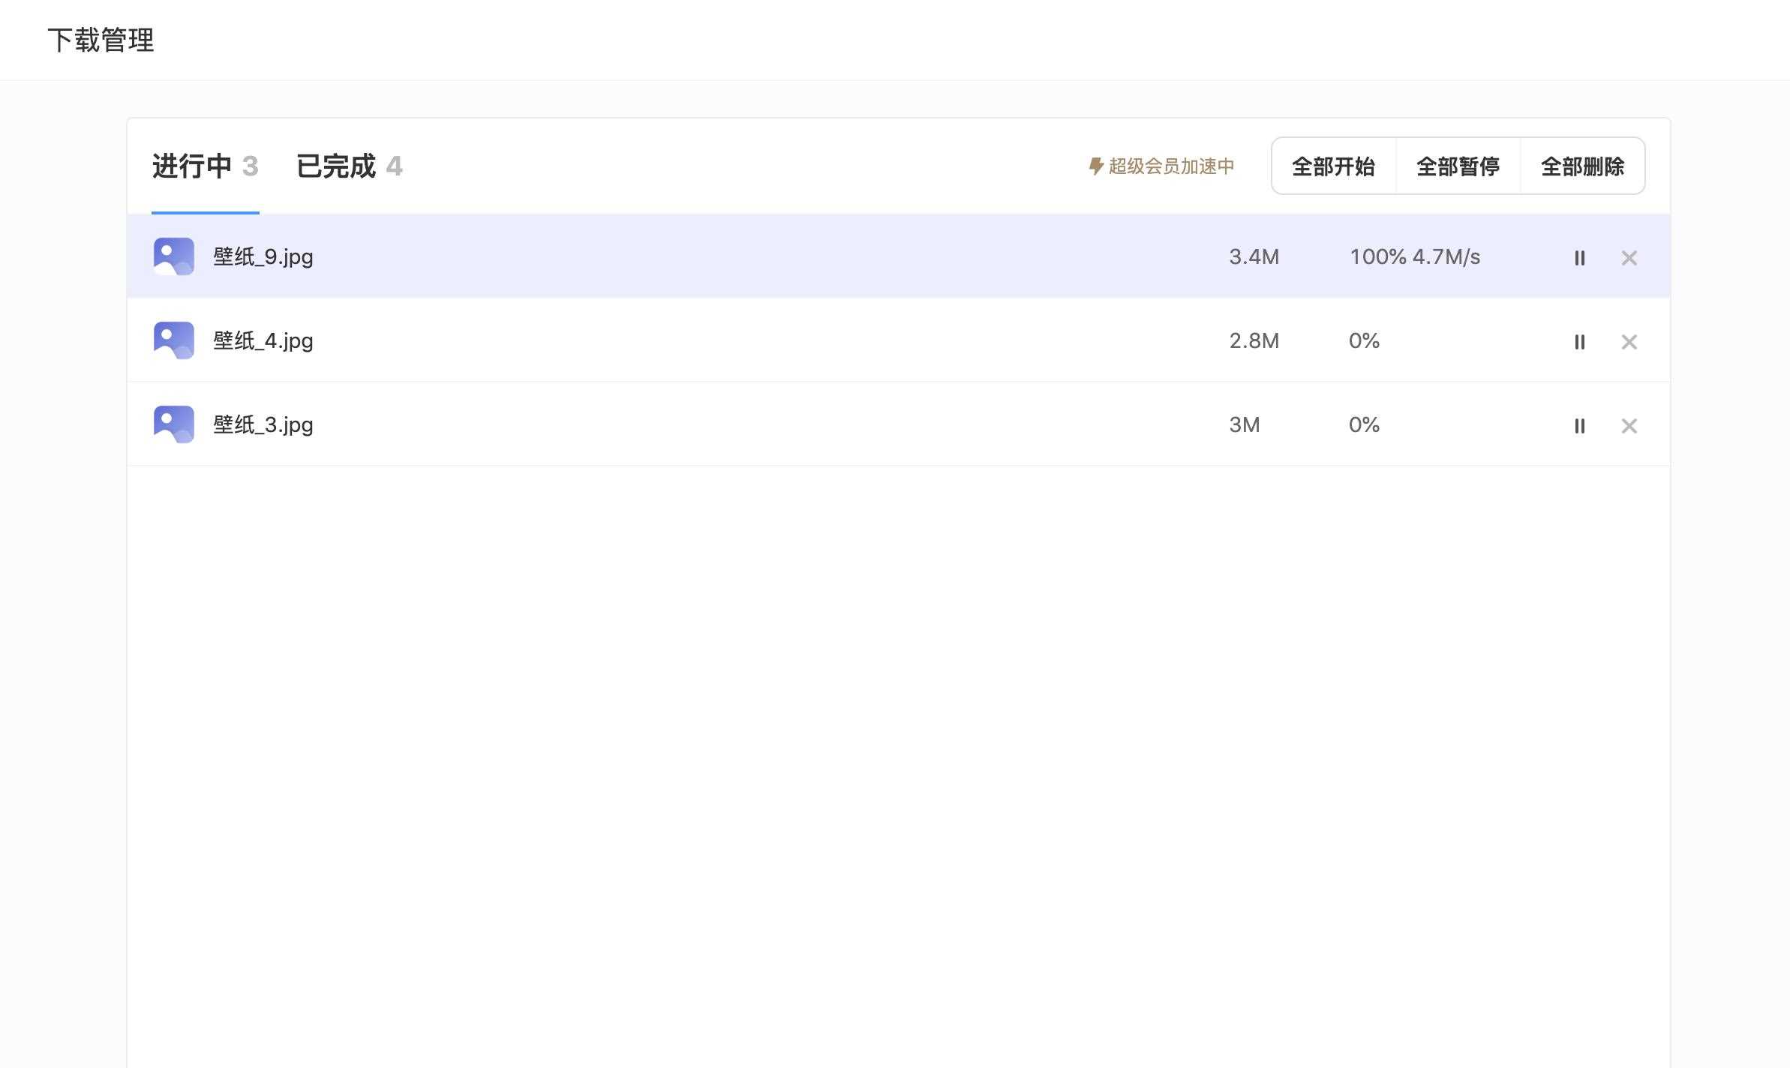This screenshot has height=1068, width=1790.
Task: Click the 超级会员加速中 label
Action: [1171, 166]
